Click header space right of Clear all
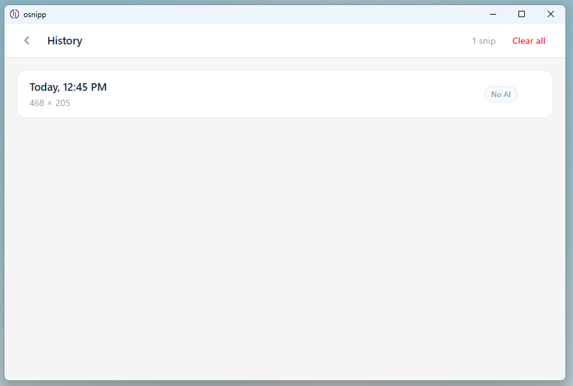The width and height of the screenshot is (573, 386). point(555,41)
